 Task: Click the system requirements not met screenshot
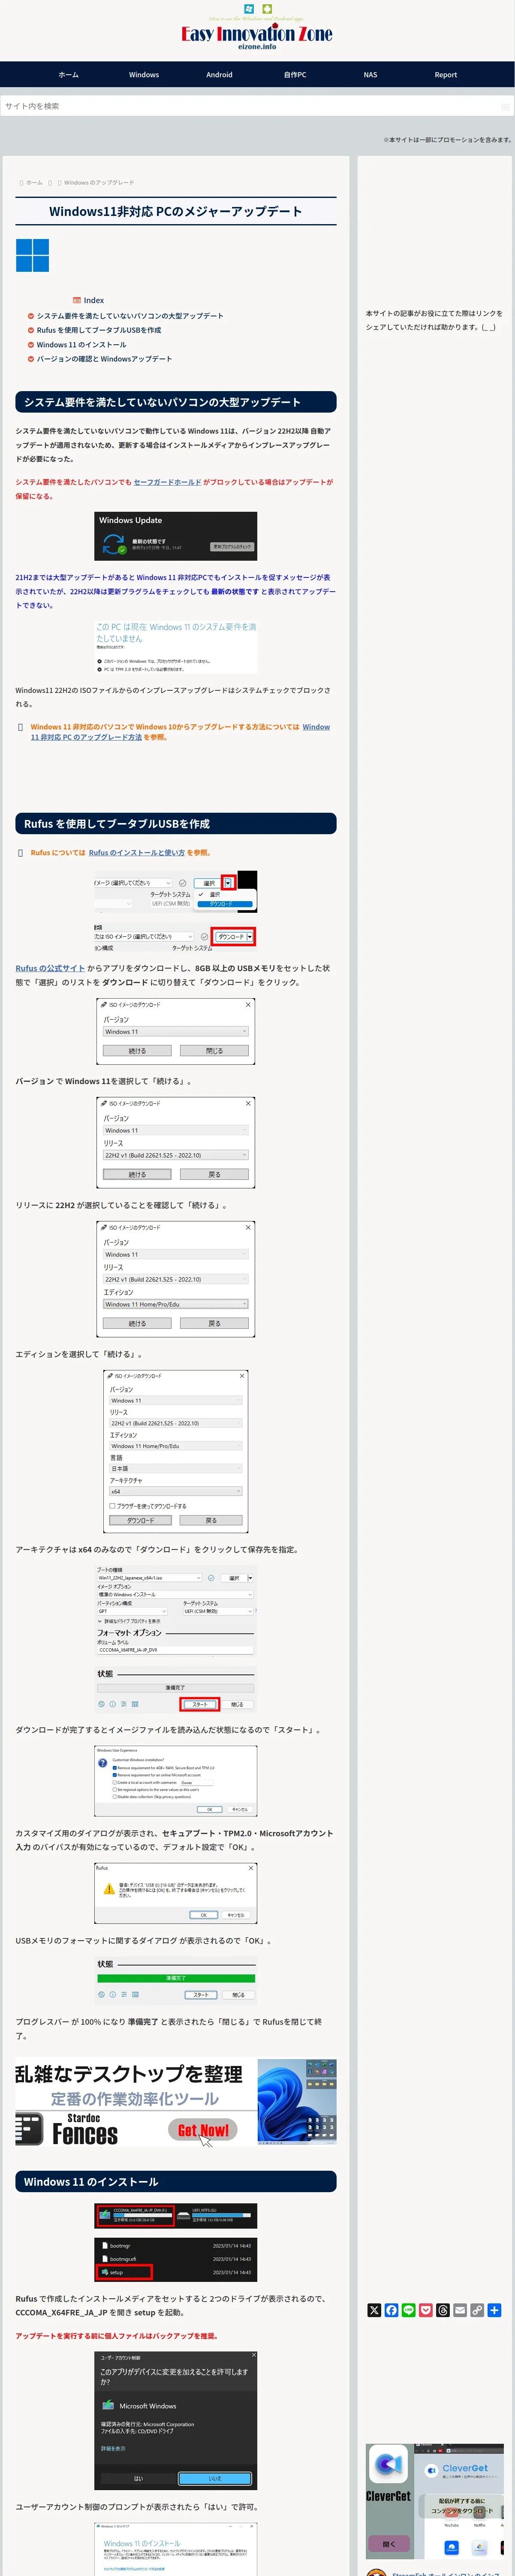pyautogui.click(x=176, y=647)
